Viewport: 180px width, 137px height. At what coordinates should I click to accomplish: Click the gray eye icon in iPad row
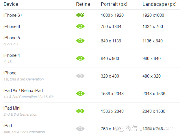(x=80, y=129)
